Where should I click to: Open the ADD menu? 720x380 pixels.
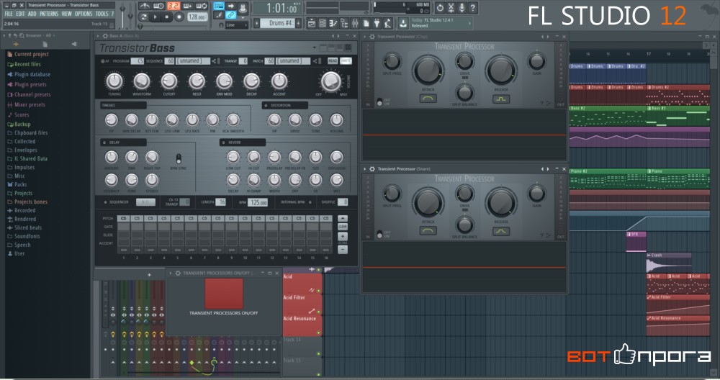tap(32, 14)
